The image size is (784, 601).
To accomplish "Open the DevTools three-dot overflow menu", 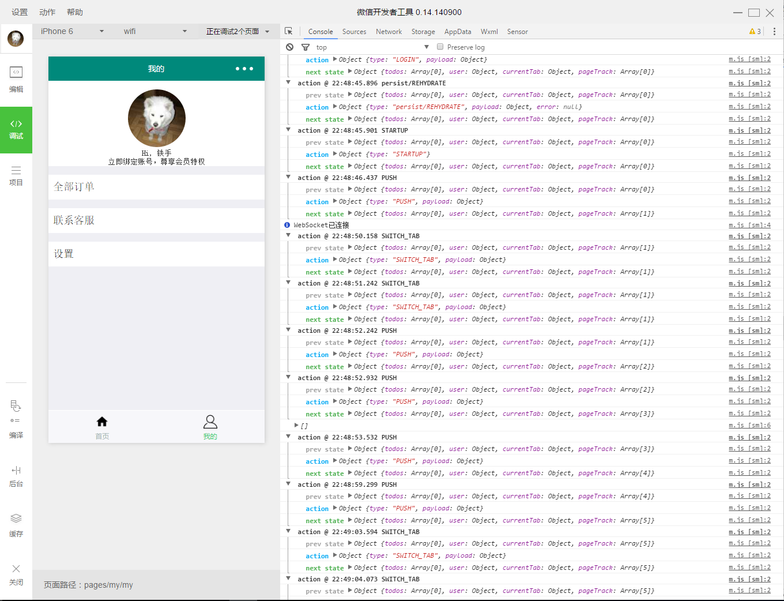I will coord(774,31).
